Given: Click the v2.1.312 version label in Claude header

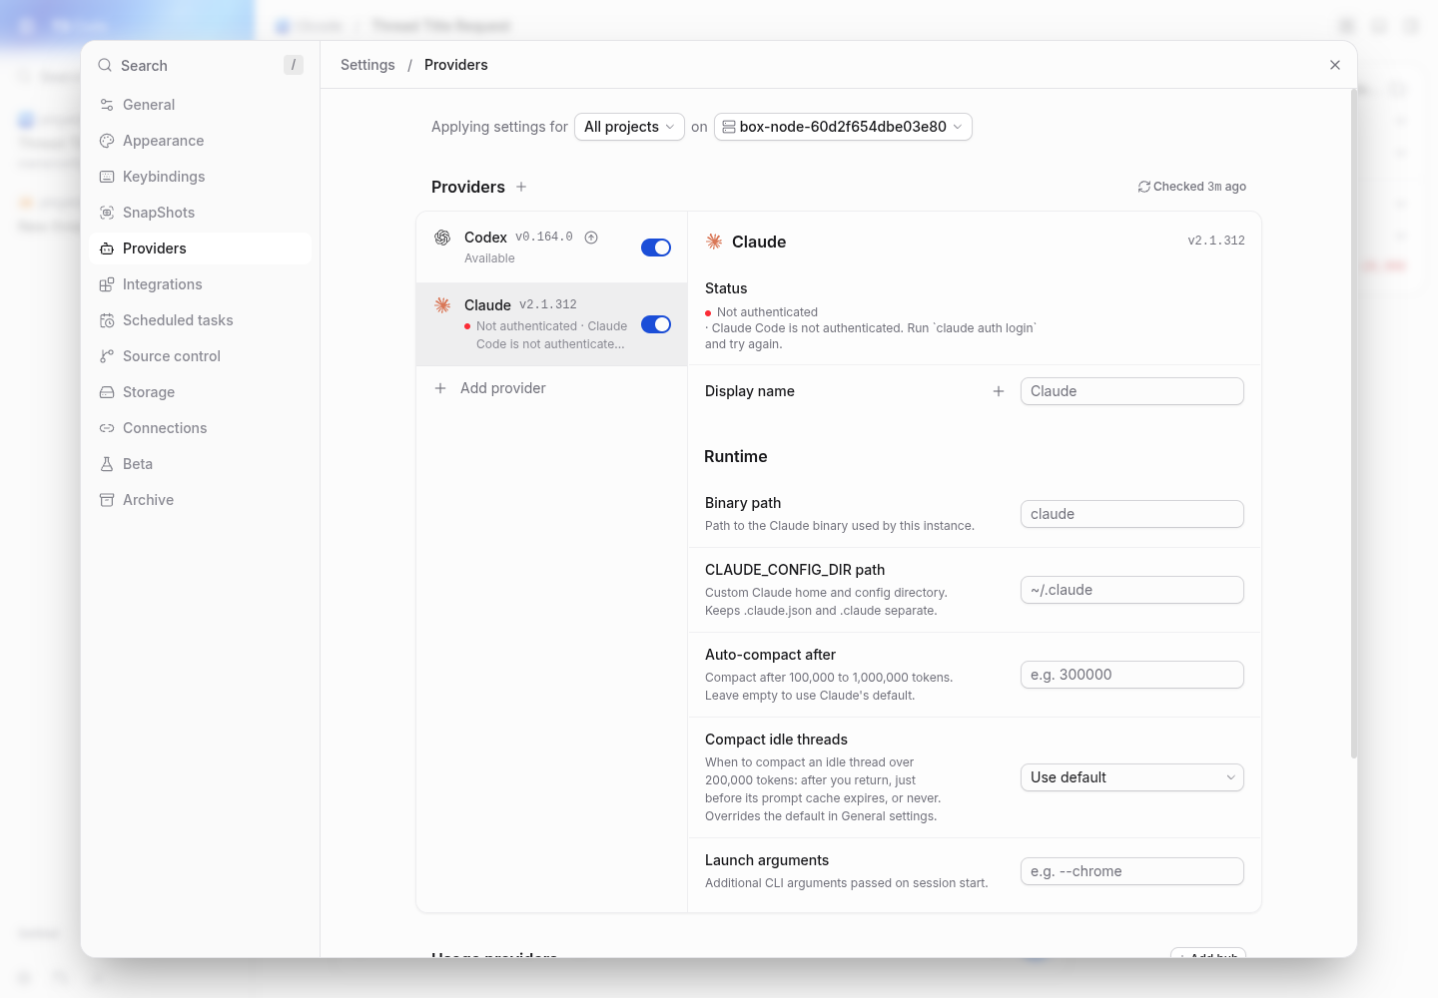Looking at the screenshot, I should (1216, 241).
